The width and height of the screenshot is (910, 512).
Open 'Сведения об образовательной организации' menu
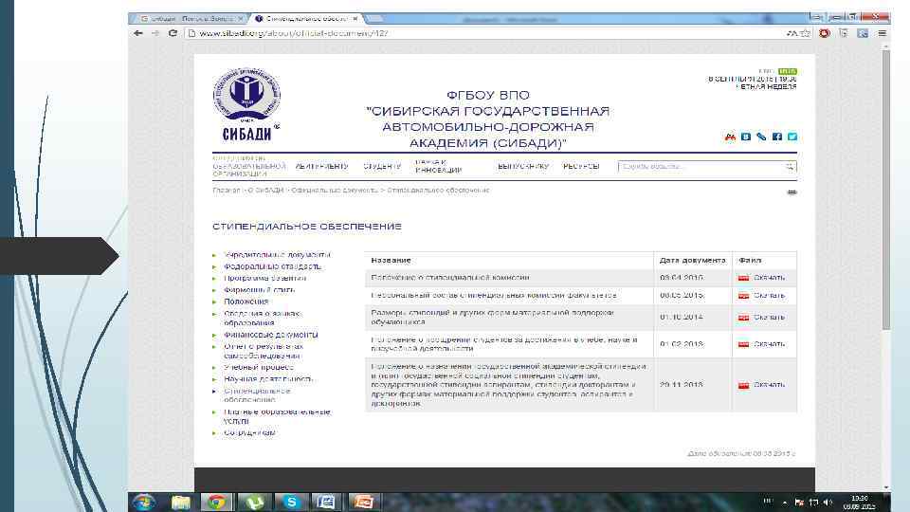[x=249, y=166]
